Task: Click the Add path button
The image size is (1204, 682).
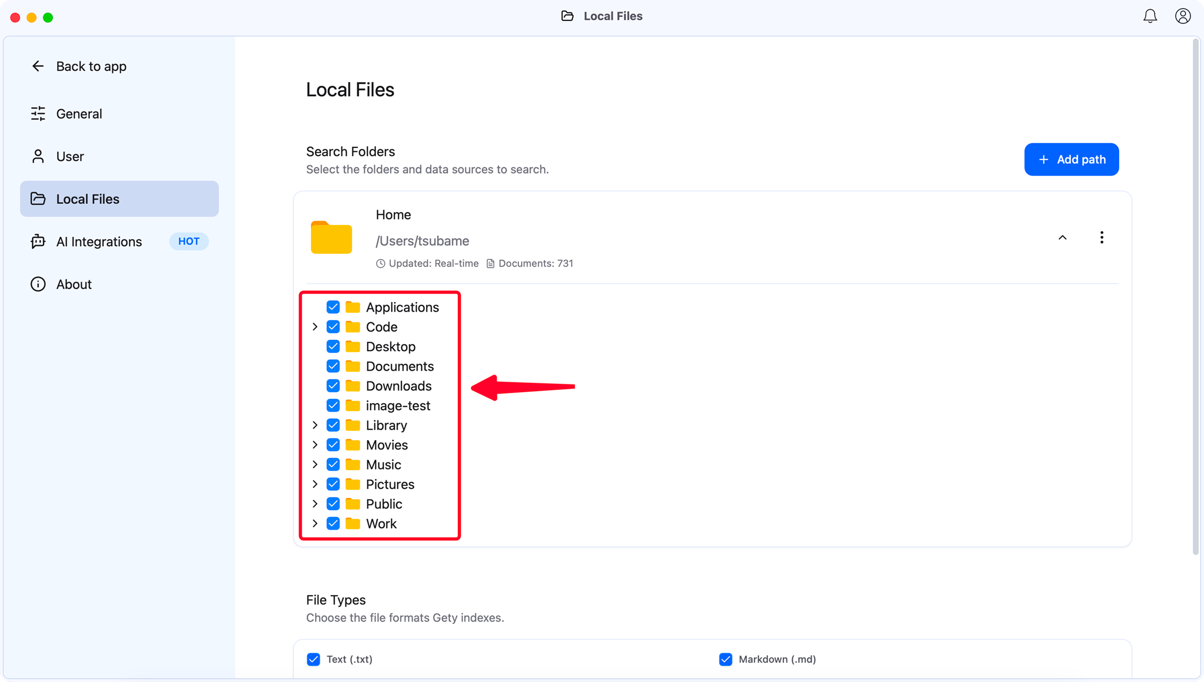Action: (x=1071, y=160)
